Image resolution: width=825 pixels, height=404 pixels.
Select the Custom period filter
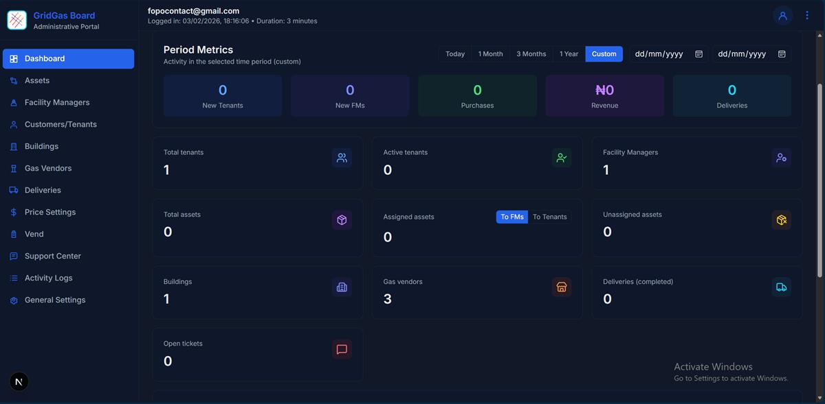tap(604, 54)
